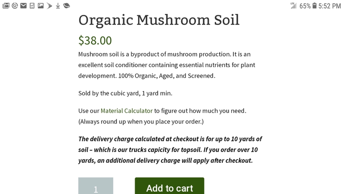Tap the Gmail notification icon
The image size is (345, 194).
point(6,6)
